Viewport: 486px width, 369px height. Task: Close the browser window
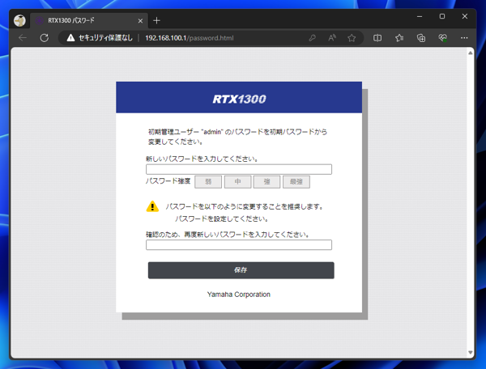click(465, 16)
